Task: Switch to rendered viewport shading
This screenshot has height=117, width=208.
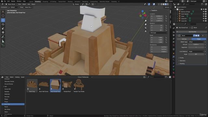Action: 168,4
